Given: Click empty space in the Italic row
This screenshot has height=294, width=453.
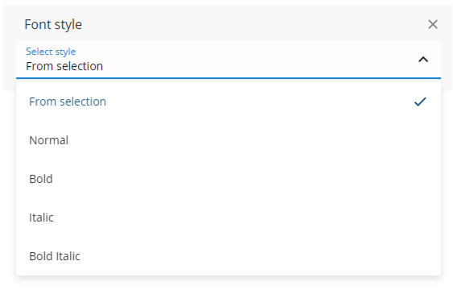Looking at the screenshot, I should coord(231,217).
